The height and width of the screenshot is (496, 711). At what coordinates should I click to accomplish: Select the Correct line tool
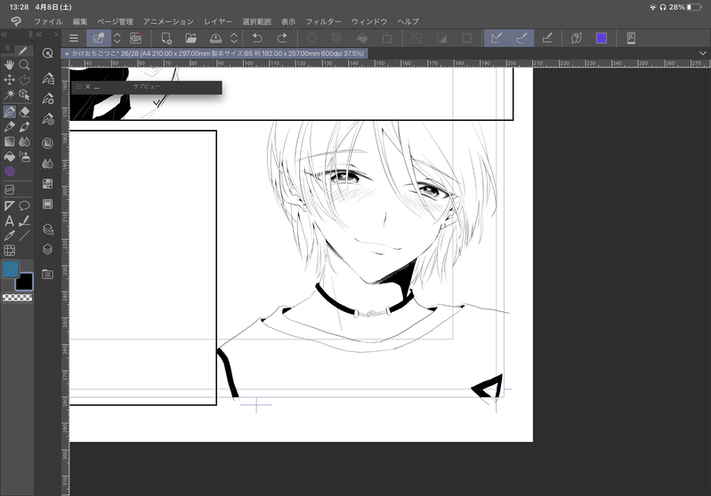25,221
